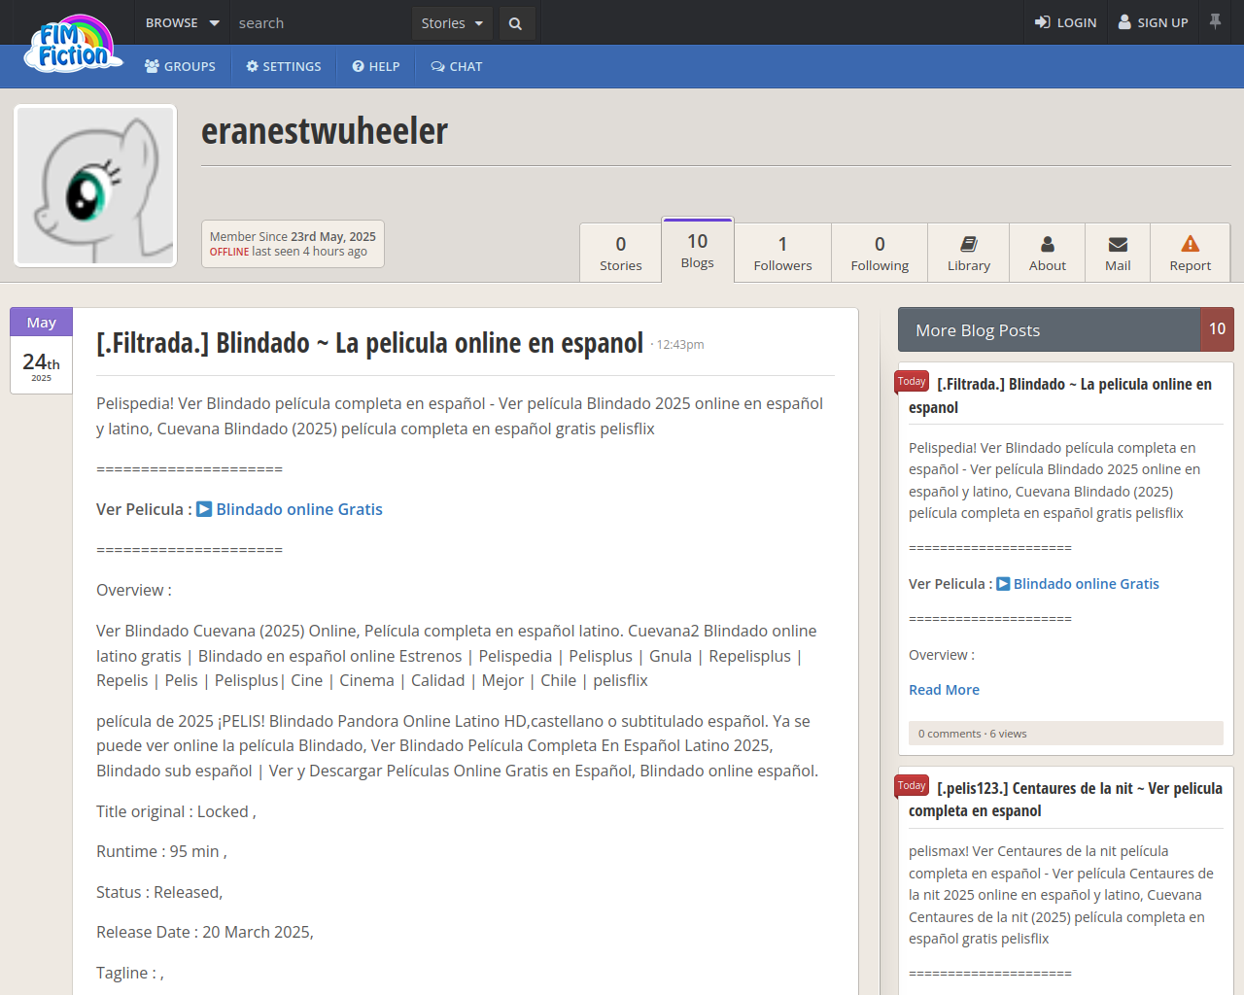Screen dimensions: 1244x995
Task: Open the Browse dropdown menu
Action: 183,22
